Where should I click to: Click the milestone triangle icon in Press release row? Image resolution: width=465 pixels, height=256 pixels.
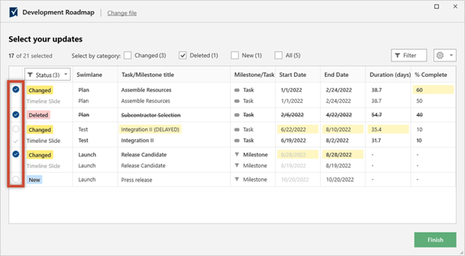[237, 179]
